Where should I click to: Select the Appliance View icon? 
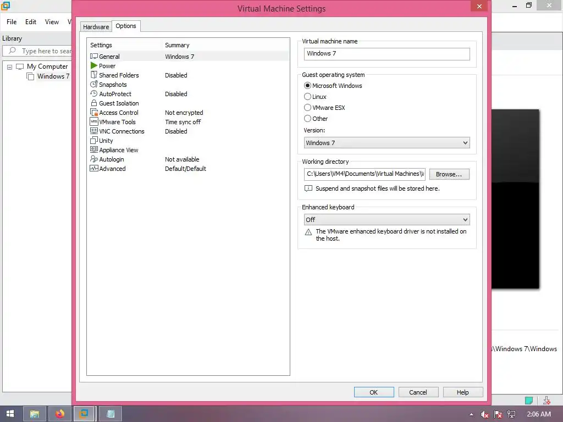point(93,149)
